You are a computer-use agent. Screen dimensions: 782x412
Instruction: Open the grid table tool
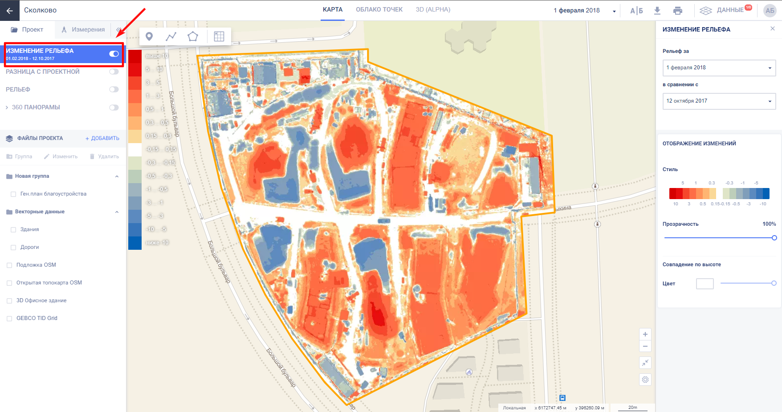point(219,36)
